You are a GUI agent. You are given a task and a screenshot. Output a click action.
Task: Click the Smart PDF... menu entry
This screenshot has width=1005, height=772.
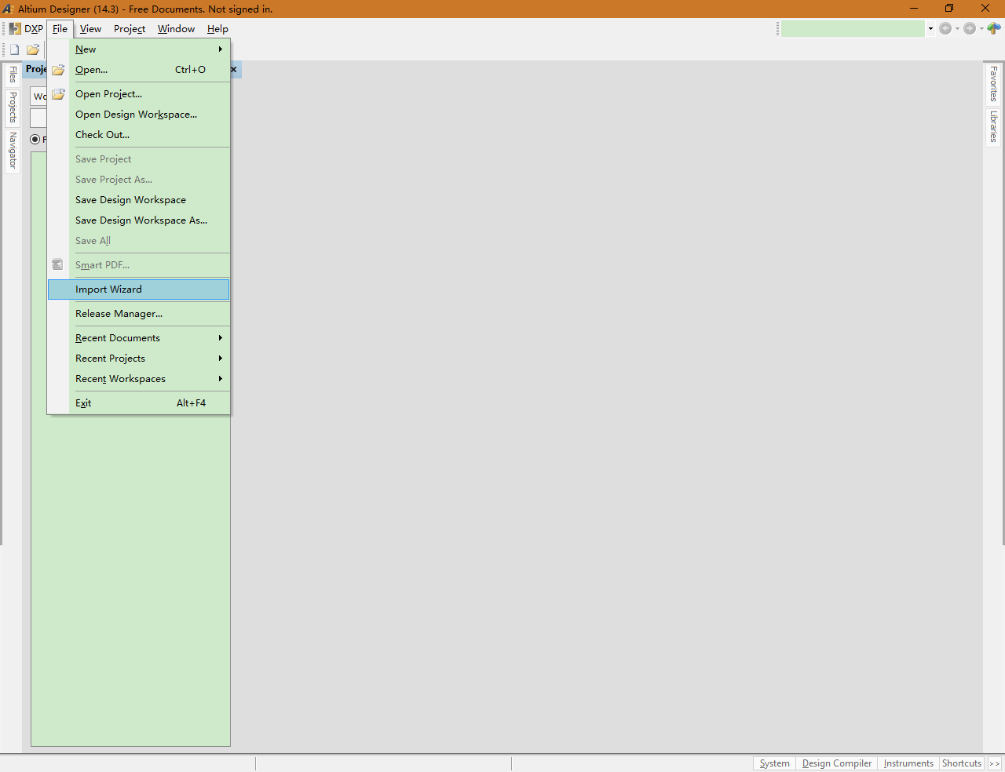coord(139,265)
